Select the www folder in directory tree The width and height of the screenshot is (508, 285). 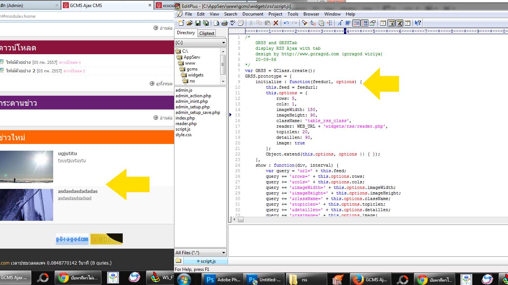coord(187,63)
